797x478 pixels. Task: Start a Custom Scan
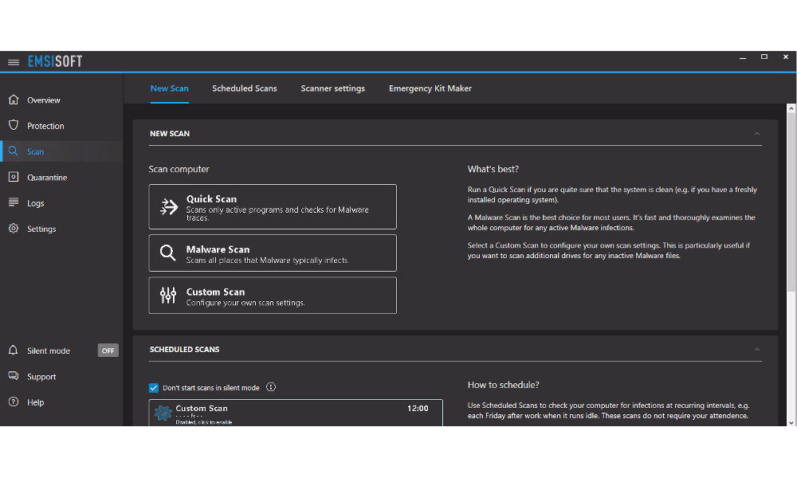pyautogui.click(x=273, y=295)
